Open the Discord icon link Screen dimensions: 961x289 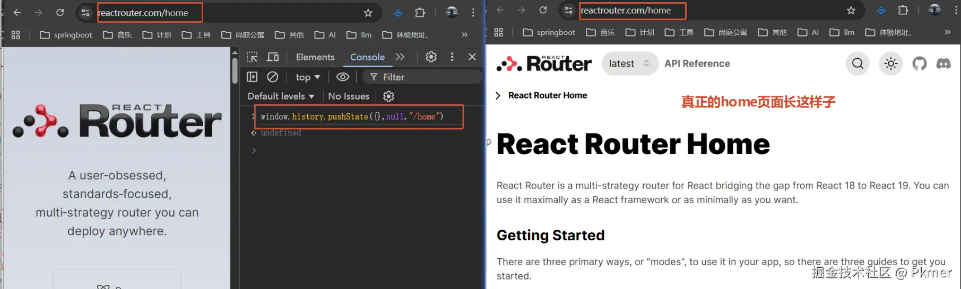pyautogui.click(x=943, y=64)
